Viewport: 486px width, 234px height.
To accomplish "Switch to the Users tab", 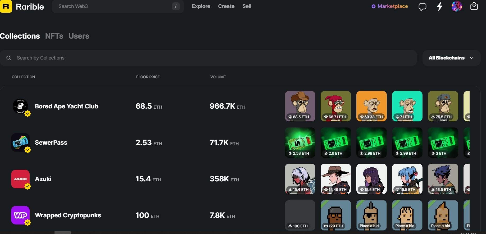I will (79, 36).
